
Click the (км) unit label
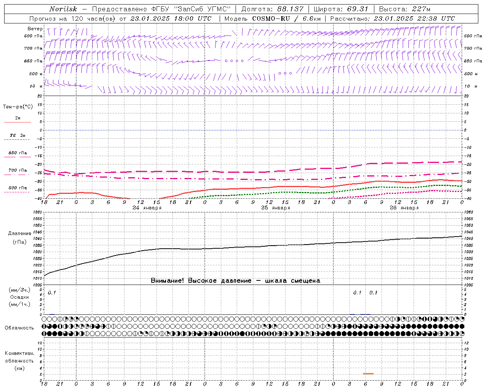[19, 368]
